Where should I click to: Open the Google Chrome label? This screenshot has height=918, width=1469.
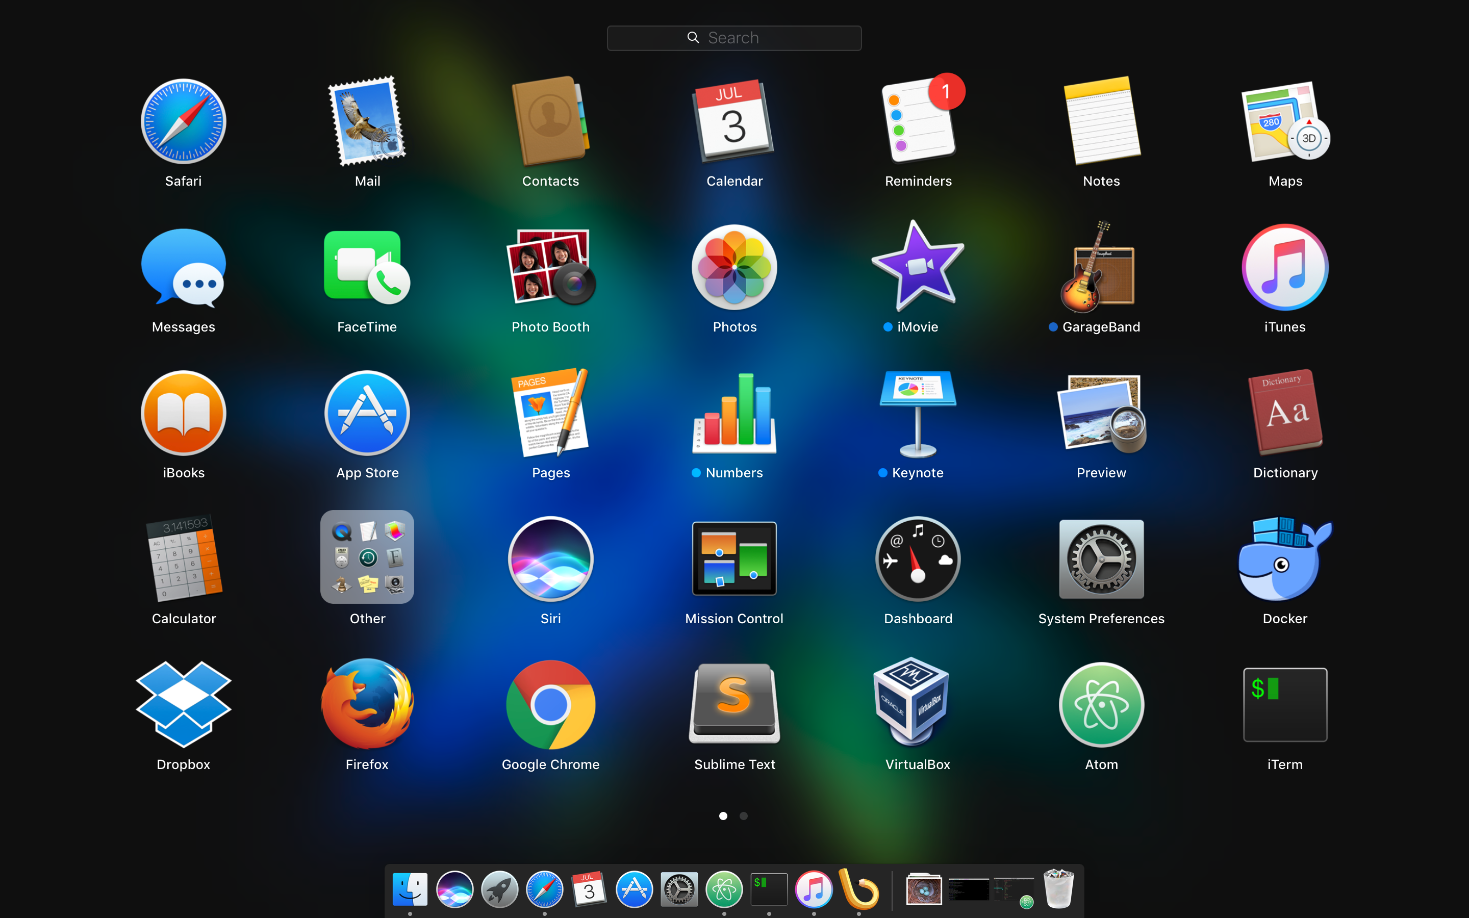pyautogui.click(x=550, y=764)
